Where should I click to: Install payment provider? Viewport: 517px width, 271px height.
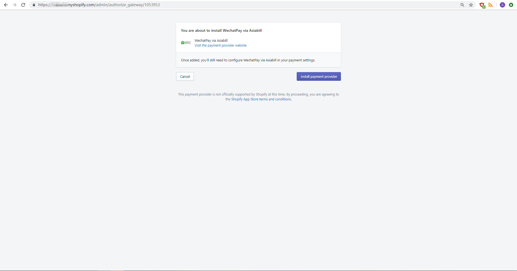coord(319,76)
